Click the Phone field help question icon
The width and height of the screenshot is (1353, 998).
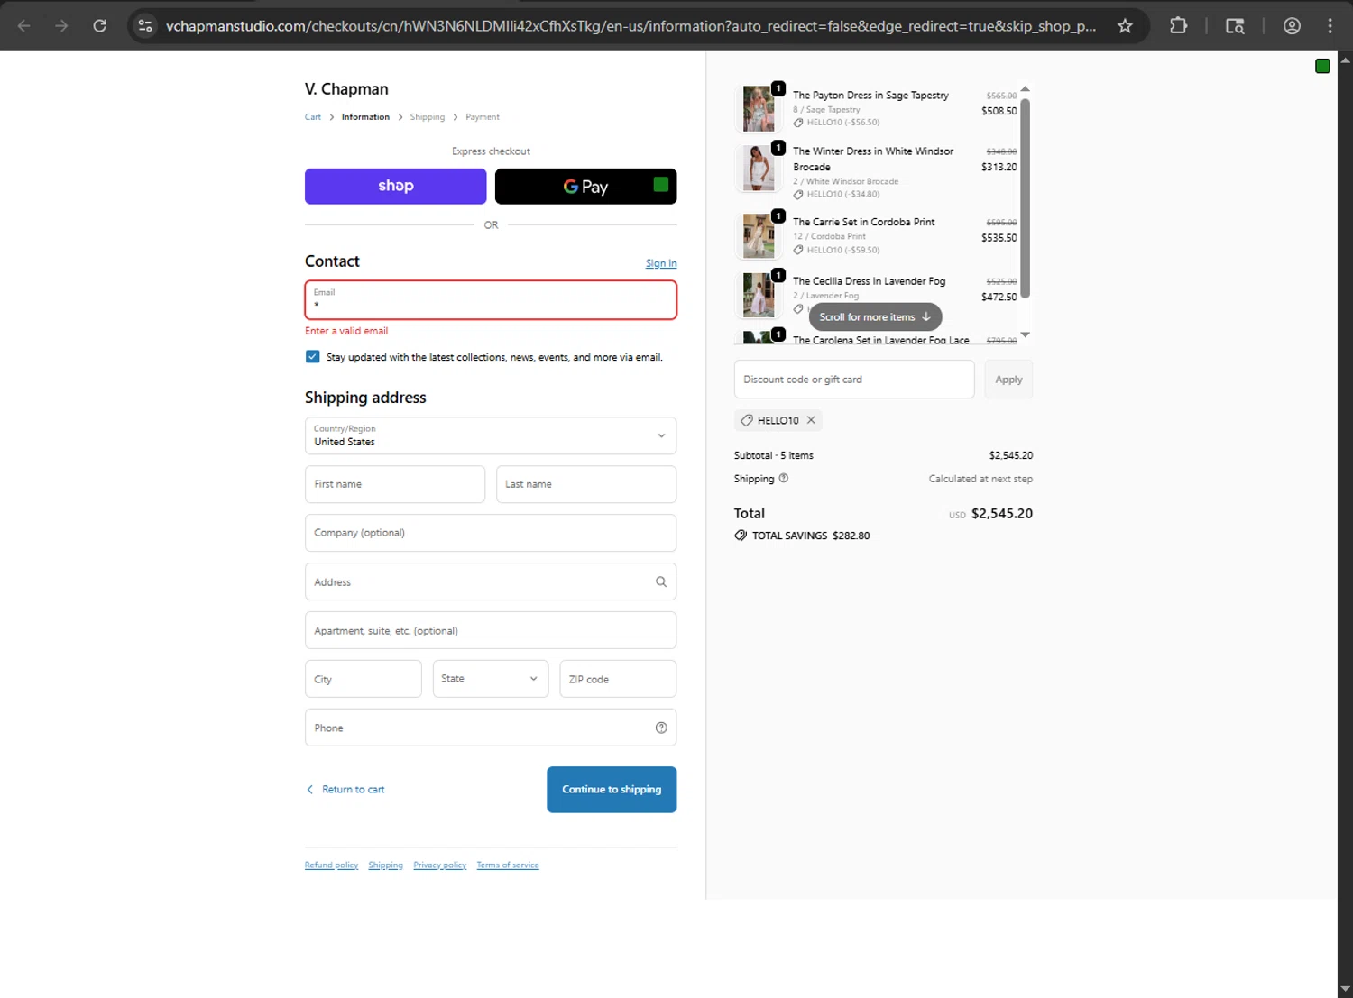coord(661,728)
